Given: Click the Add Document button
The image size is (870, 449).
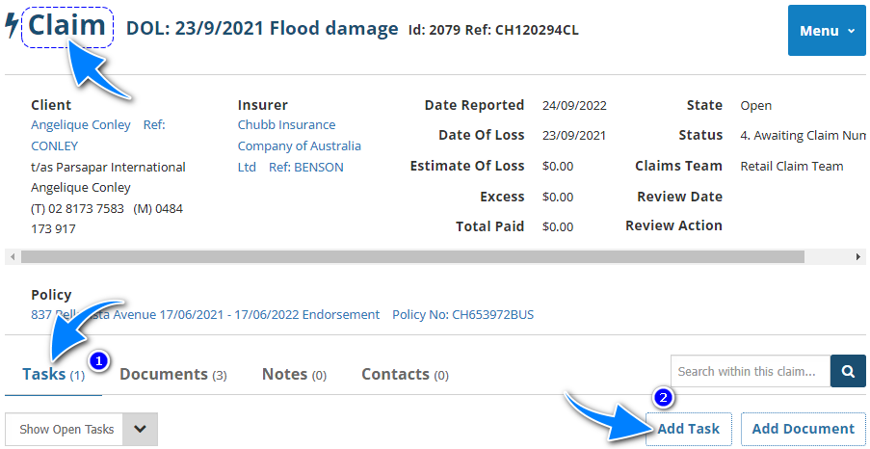Looking at the screenshot, I should (803, 429).
